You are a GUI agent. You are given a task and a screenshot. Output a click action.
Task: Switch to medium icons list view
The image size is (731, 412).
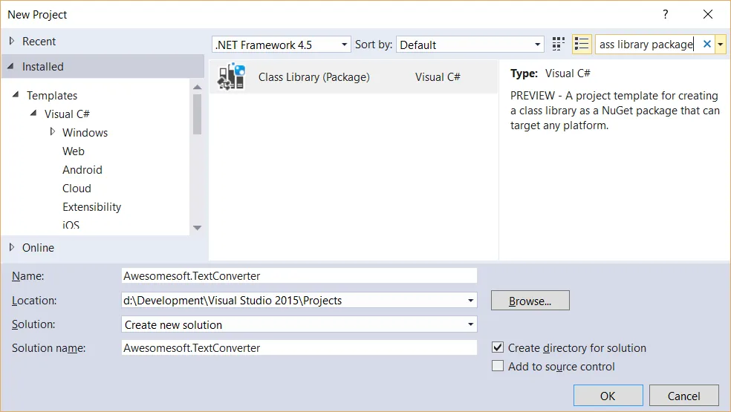(x=581, y=45)
